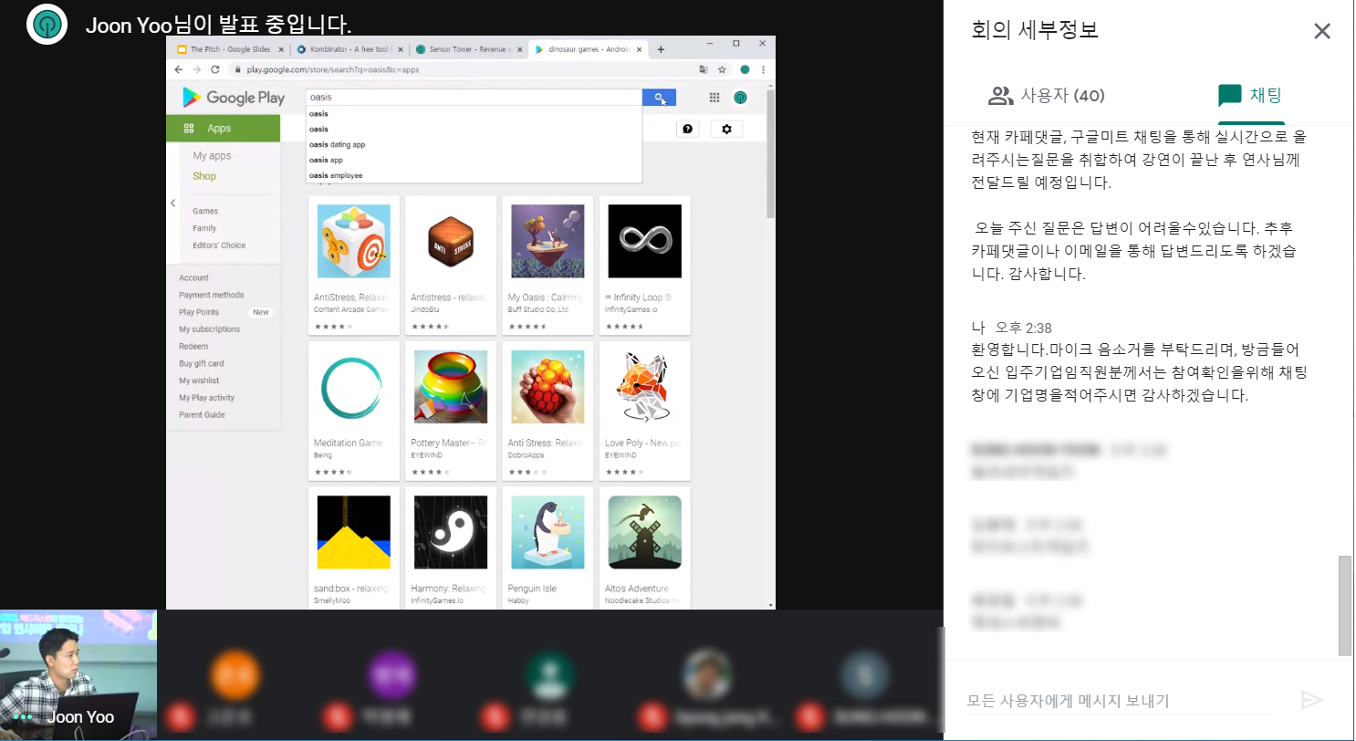Open the Infinity Loop app icon
1356x741 pixels.
click(645, 241)
